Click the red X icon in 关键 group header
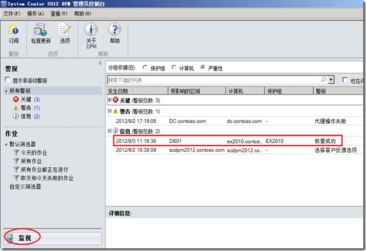 pyautogui.click(x=115, y=100)
